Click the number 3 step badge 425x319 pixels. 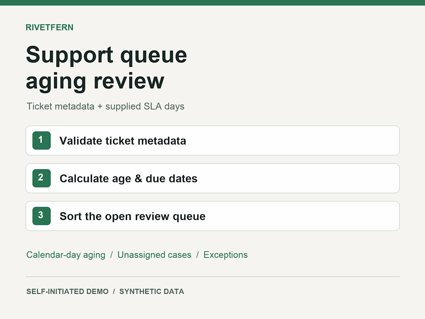tap(41, 216)
